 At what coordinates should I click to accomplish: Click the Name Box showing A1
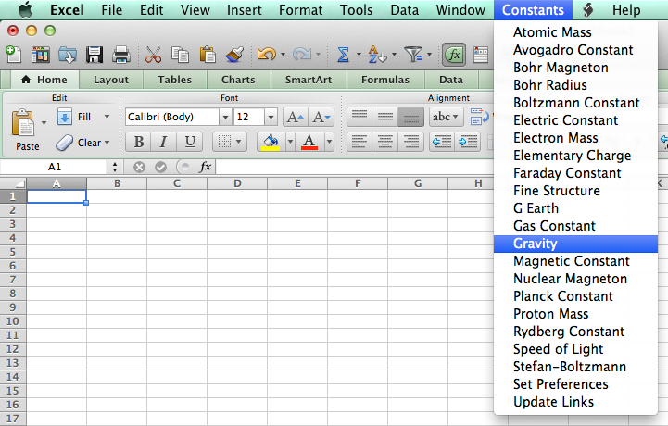pos(54,167)
